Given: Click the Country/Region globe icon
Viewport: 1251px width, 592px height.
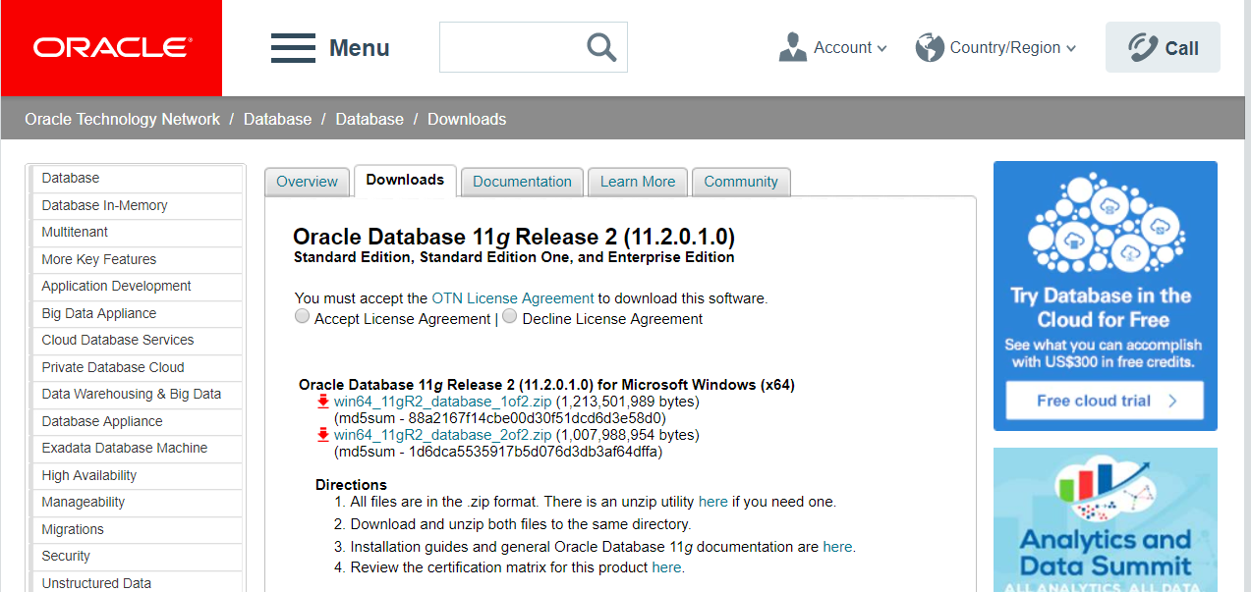Looking at the screenshot, I should point(930,47).
